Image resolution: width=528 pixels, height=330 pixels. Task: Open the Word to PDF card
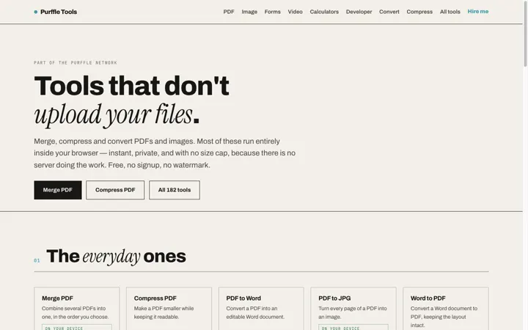coord(446,309)
